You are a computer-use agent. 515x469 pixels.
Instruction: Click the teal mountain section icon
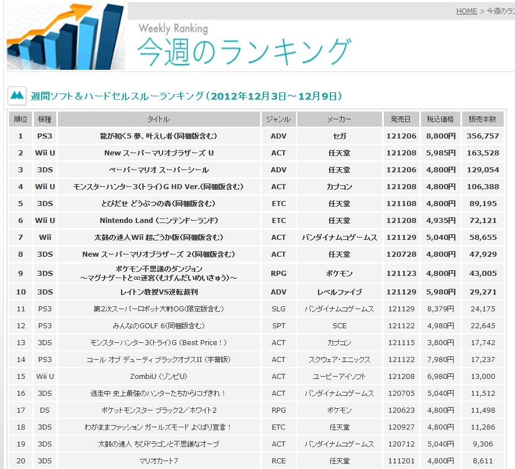pyautogui.click(x=17, y=96)
